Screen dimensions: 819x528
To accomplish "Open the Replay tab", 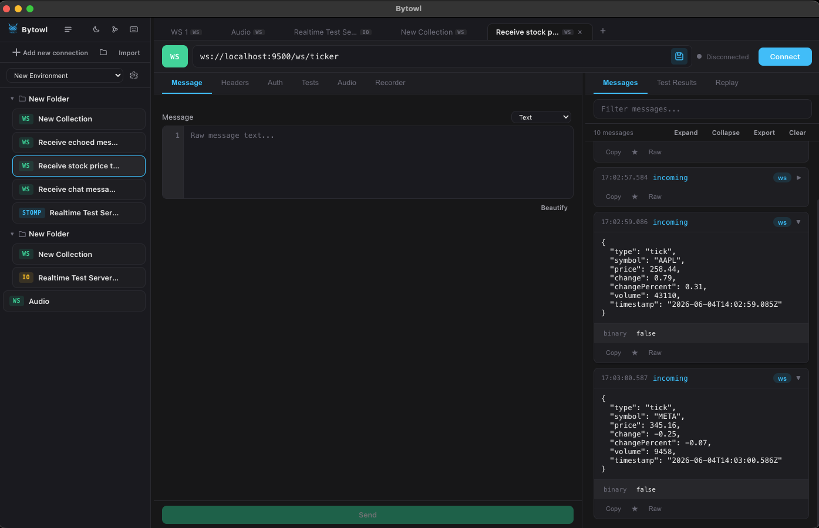I will pos(727,83).
